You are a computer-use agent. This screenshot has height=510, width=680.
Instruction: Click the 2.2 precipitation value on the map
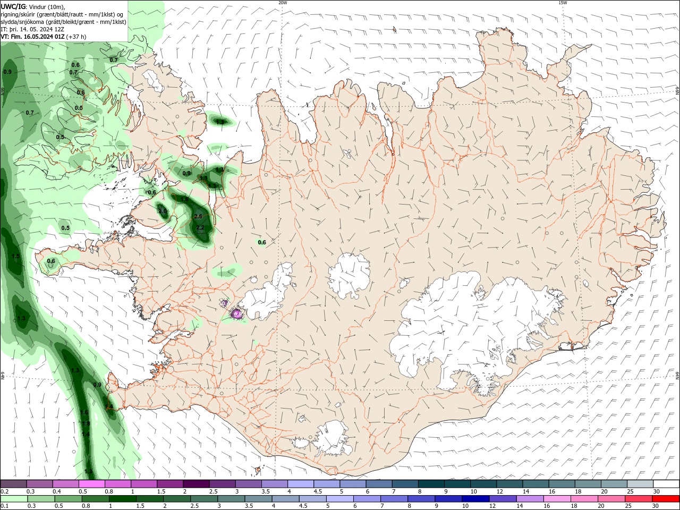click(200, 227)
